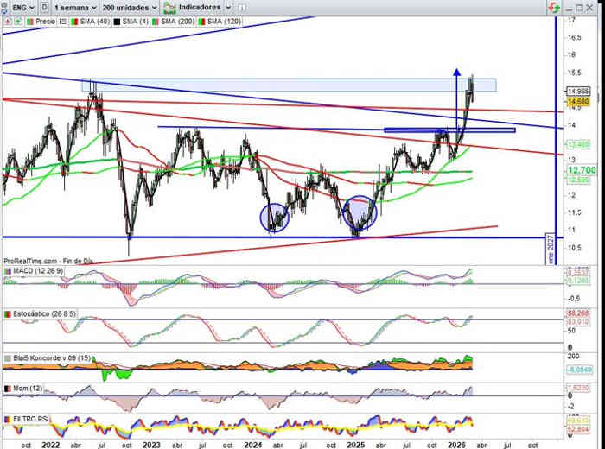Click the 14,985 current price label
Screen dimensions: 605x449
[x=578, y=92]
